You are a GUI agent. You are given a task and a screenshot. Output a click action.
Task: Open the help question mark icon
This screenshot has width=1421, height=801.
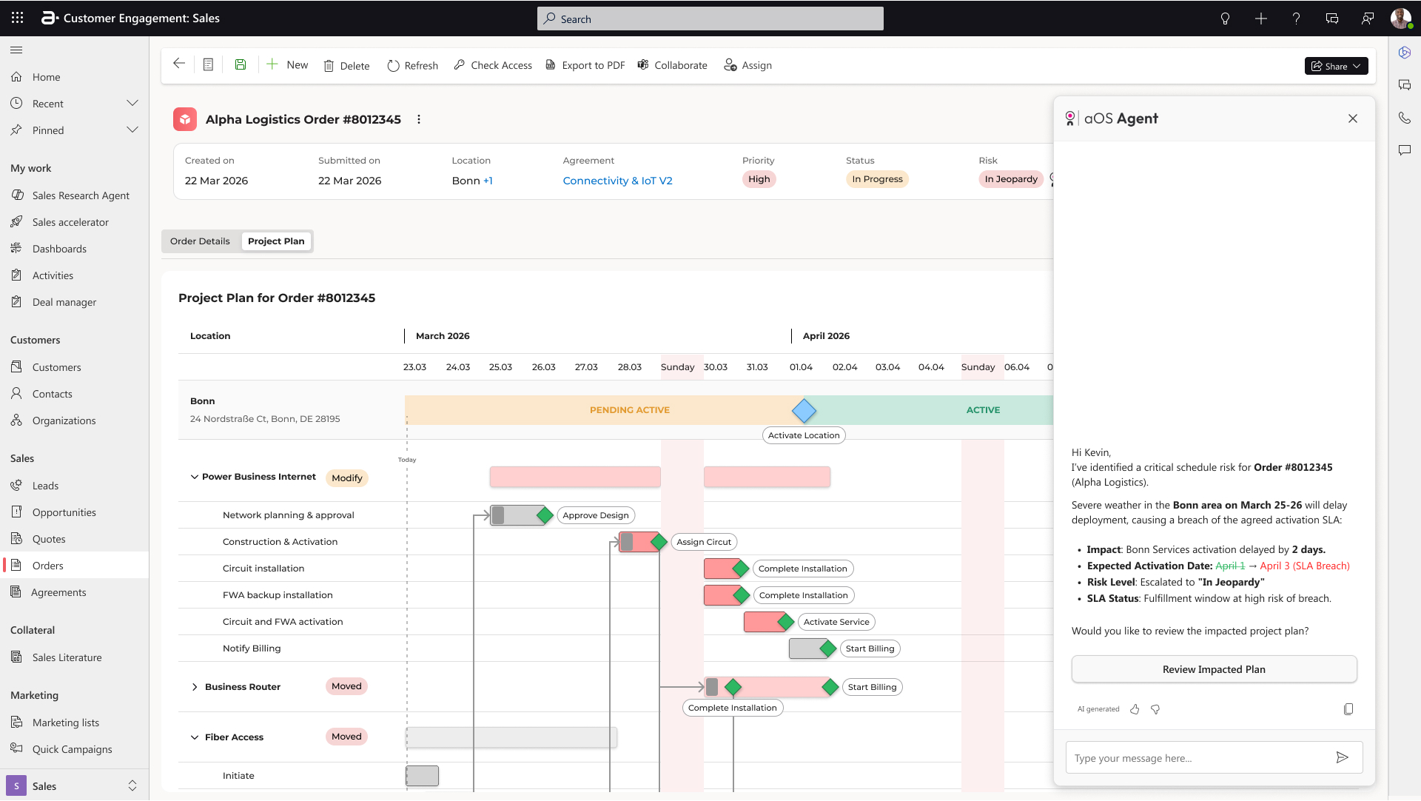click(1296, 19)
